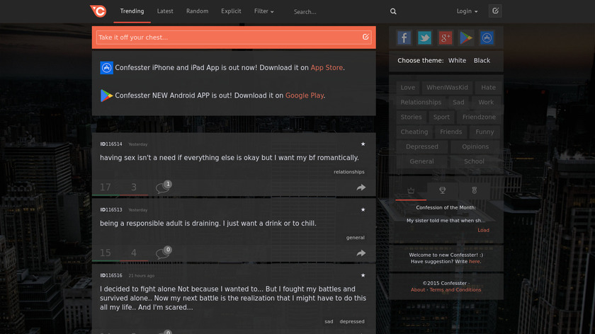Select the Relationships tag in sidebar
Viewport: 595px width, 334px height.
point(421,103)
